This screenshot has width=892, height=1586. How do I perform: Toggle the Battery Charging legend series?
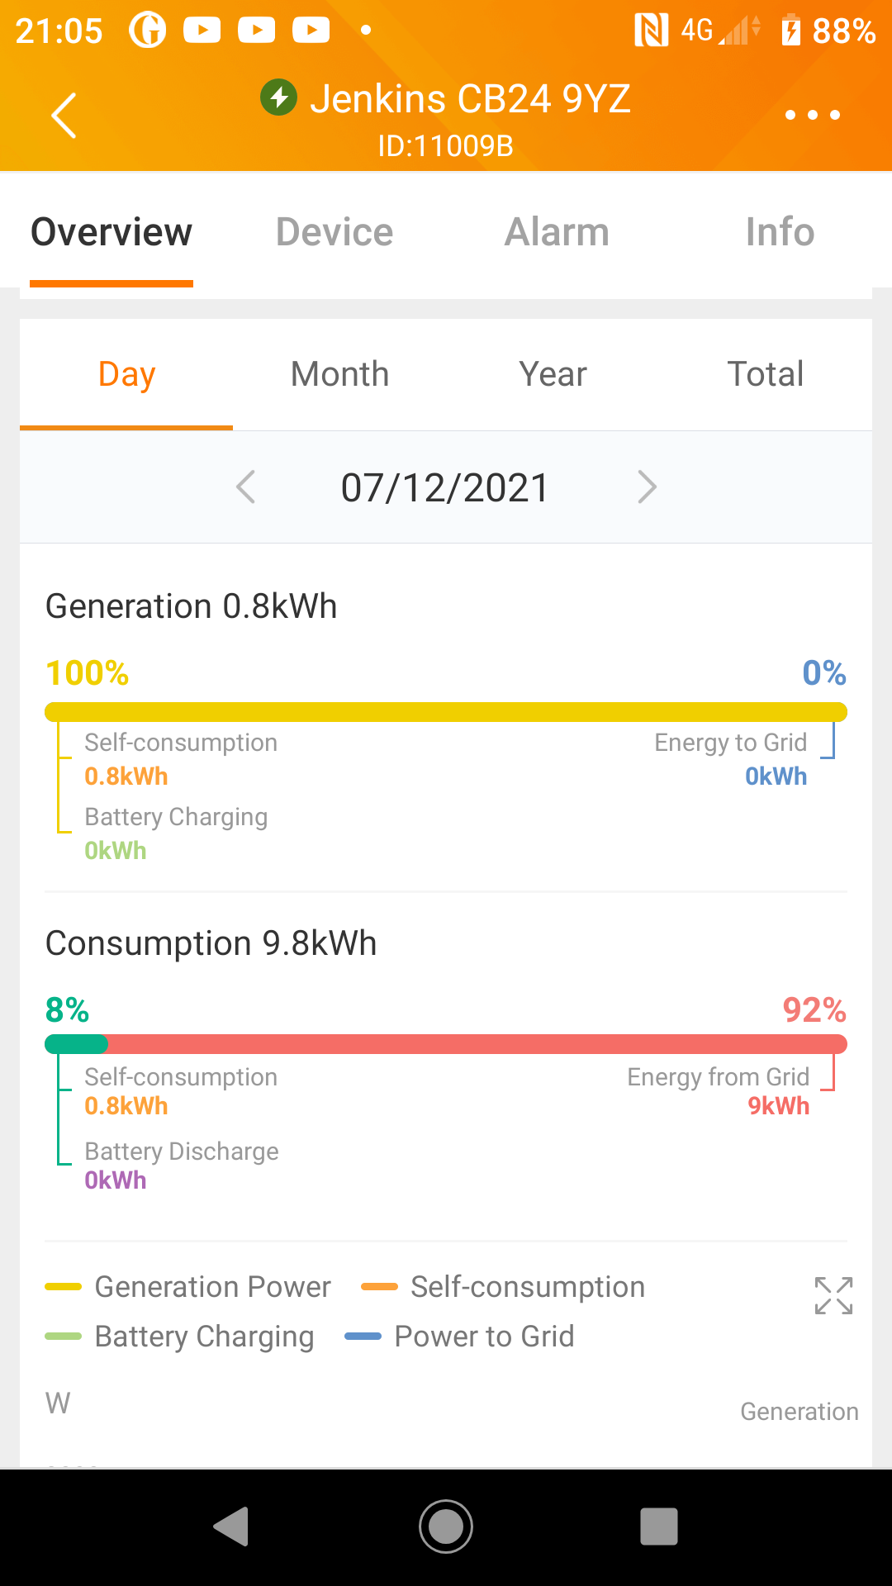tap(180, 1337)
